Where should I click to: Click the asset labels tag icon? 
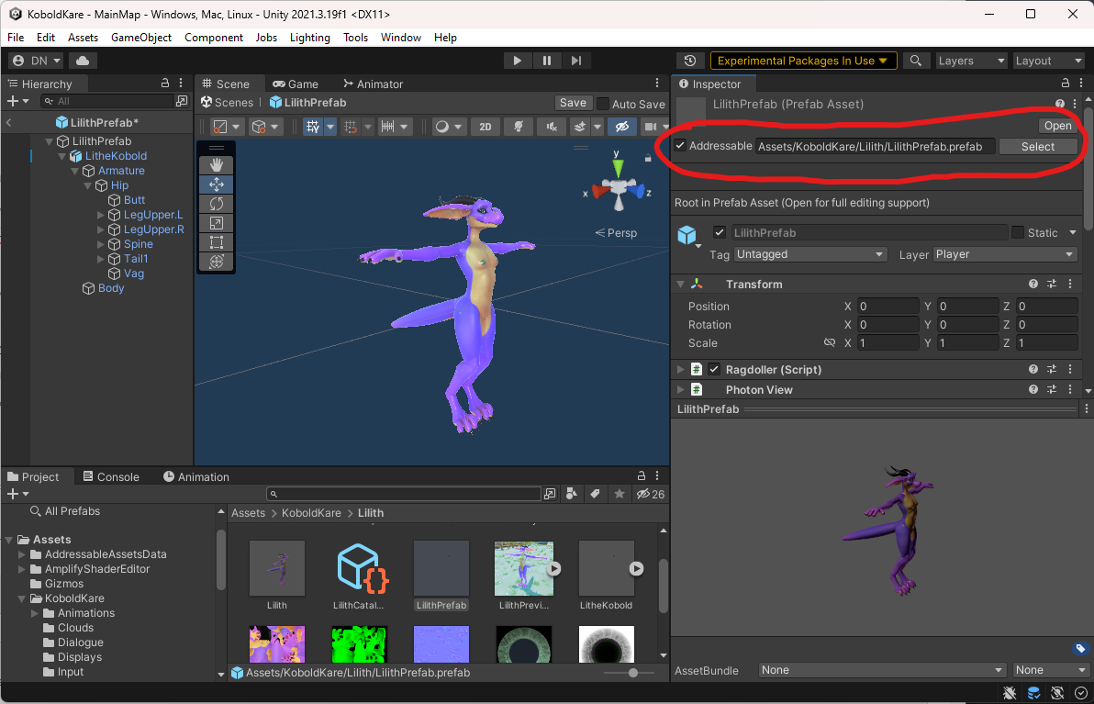click(x=1080, y=649)
